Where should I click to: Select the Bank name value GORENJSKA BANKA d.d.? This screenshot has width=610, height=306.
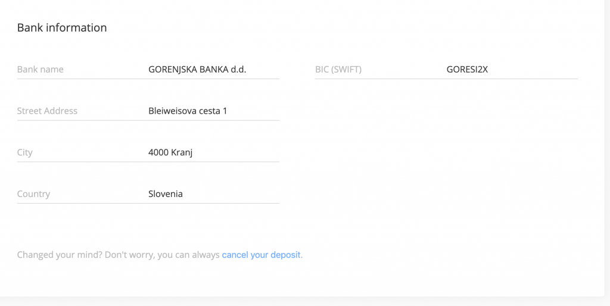pos(197,70)
